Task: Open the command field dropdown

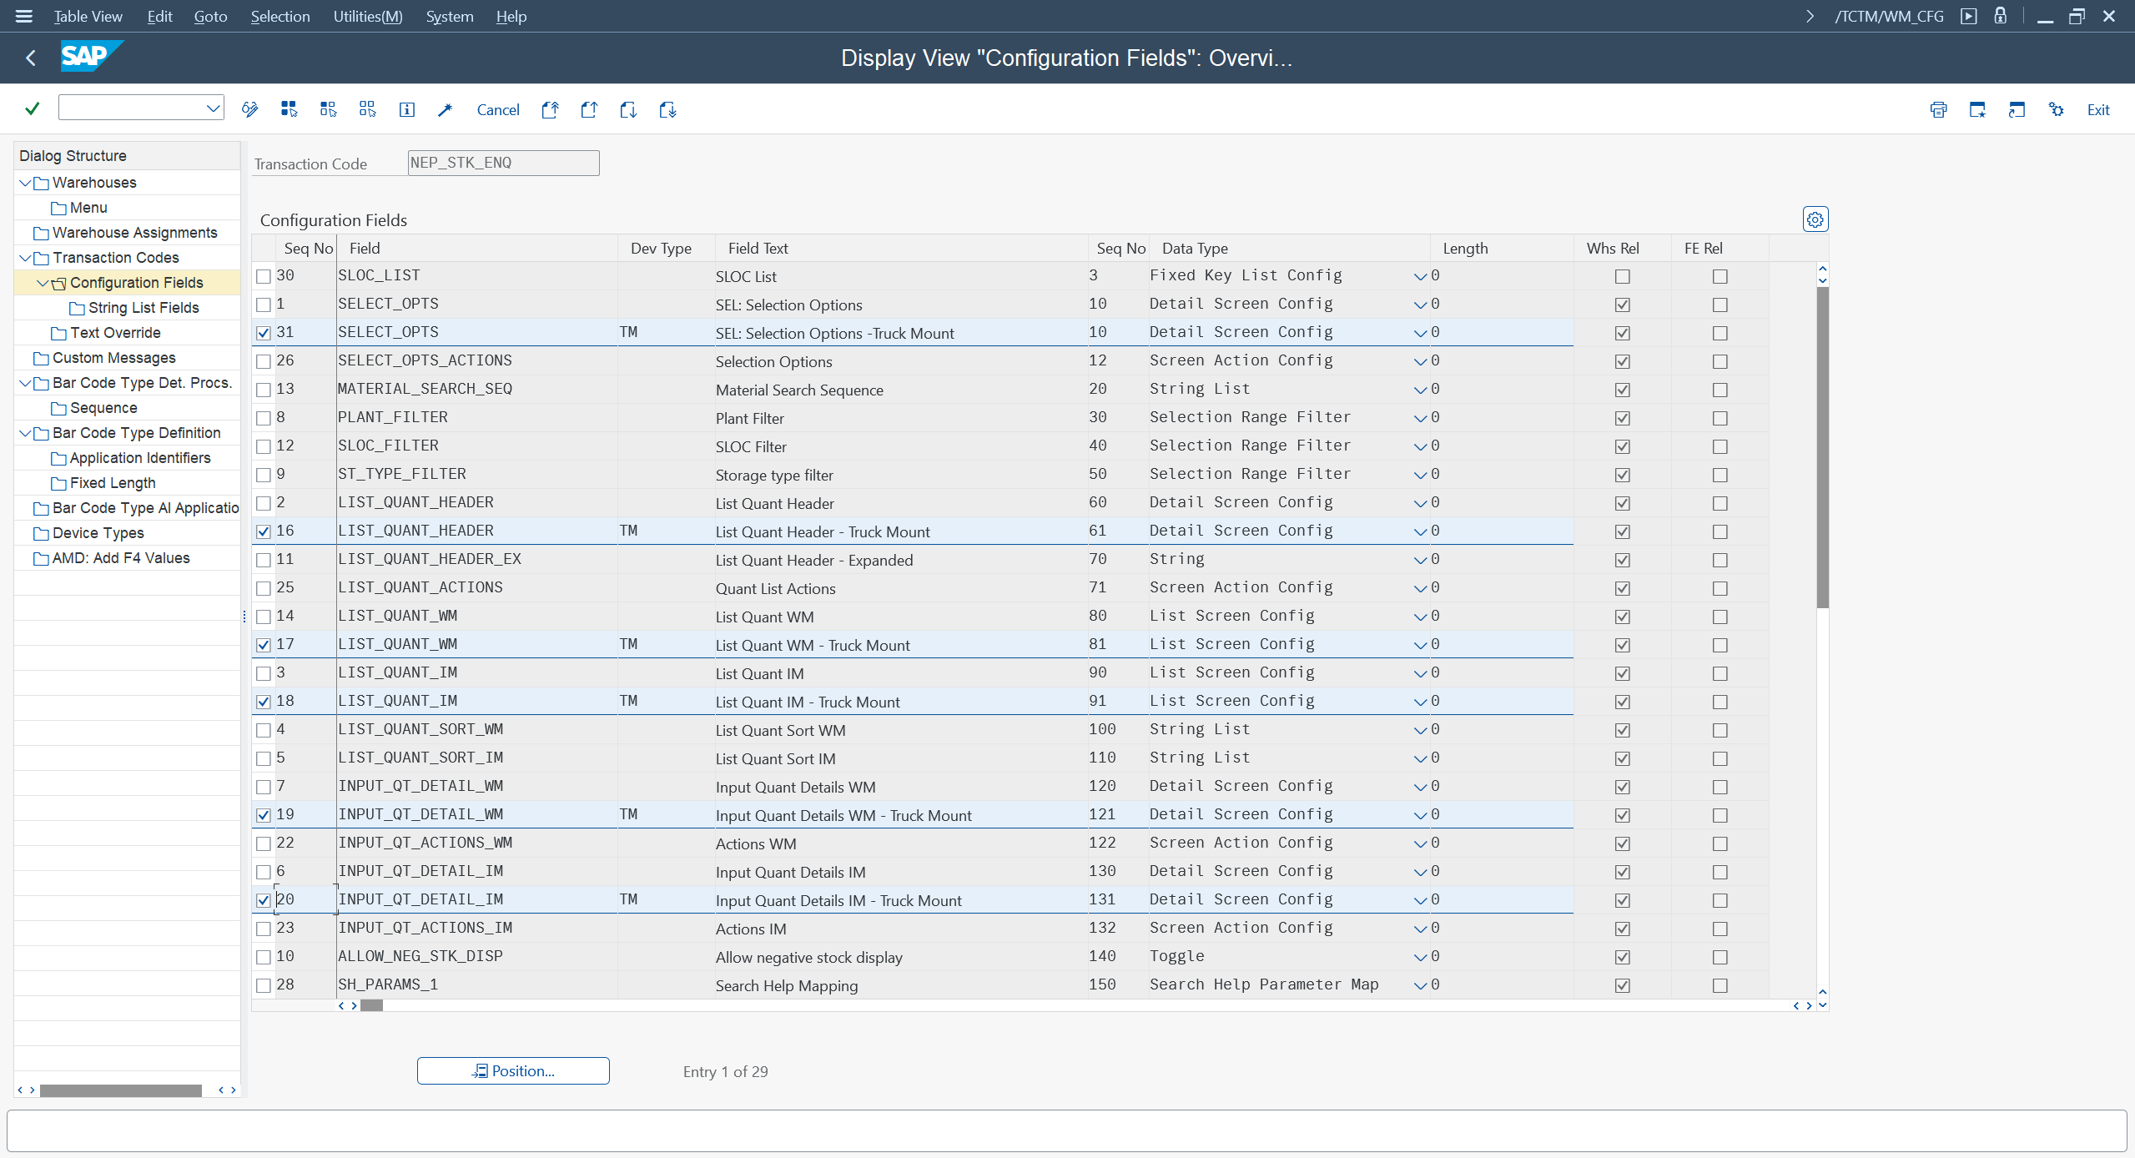Action: tap(213, 108)
